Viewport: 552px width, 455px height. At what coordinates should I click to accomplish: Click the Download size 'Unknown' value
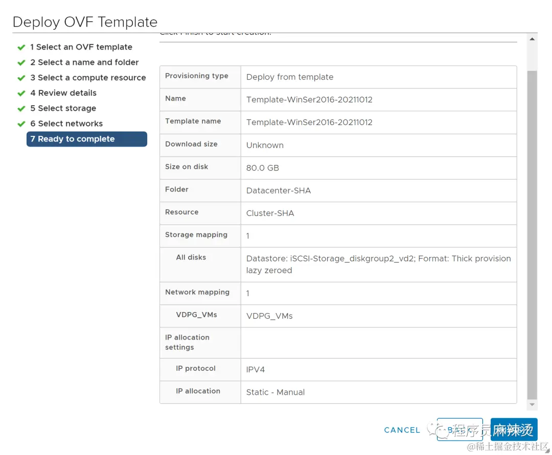(265, 145)
